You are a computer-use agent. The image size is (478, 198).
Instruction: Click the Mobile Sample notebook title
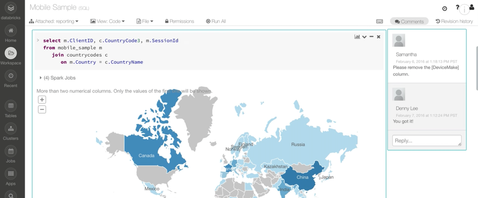(x=52, y=7)
